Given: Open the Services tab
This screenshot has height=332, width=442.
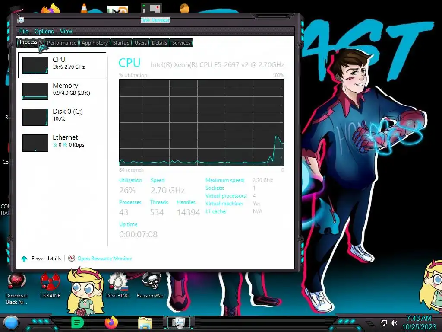Looking at the screenshot, I should tap(181, 43).
